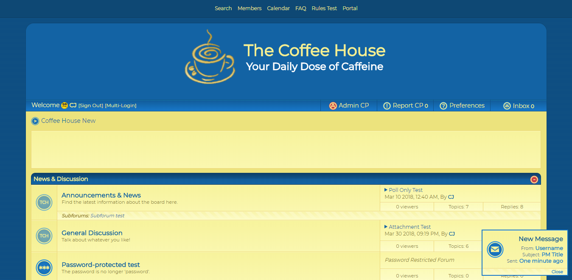Collapse the News & Discussion category

point(534,180)
